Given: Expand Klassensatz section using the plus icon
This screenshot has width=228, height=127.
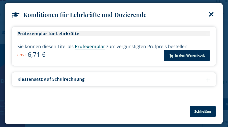Looking at the screenshot, I should (208, 80).
